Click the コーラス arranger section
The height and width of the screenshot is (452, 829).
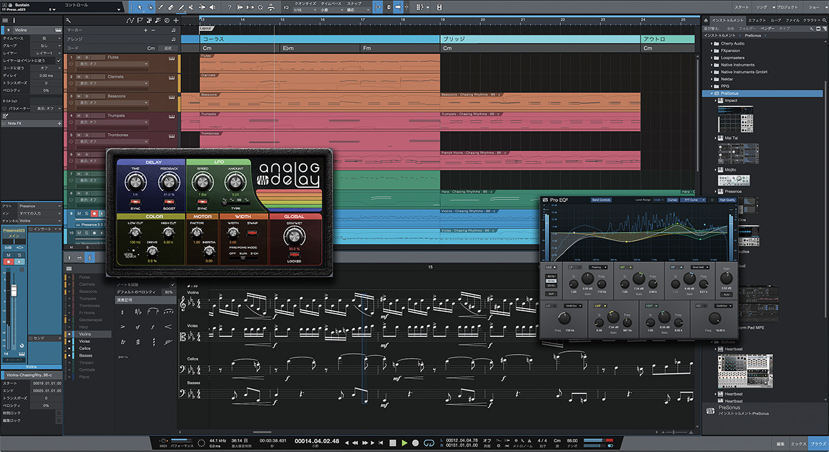pyautogui.click(x=321, y=39)
